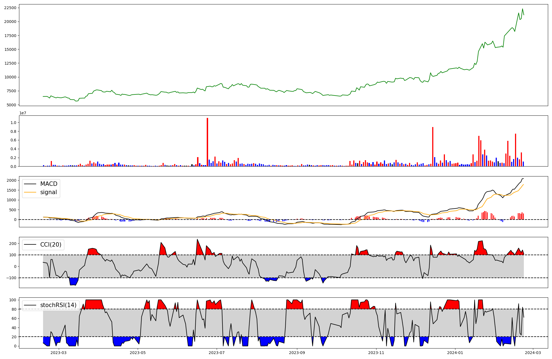Click the highest peak of the green price line
This screenshot has width=552, height=359.
[522, 9]
